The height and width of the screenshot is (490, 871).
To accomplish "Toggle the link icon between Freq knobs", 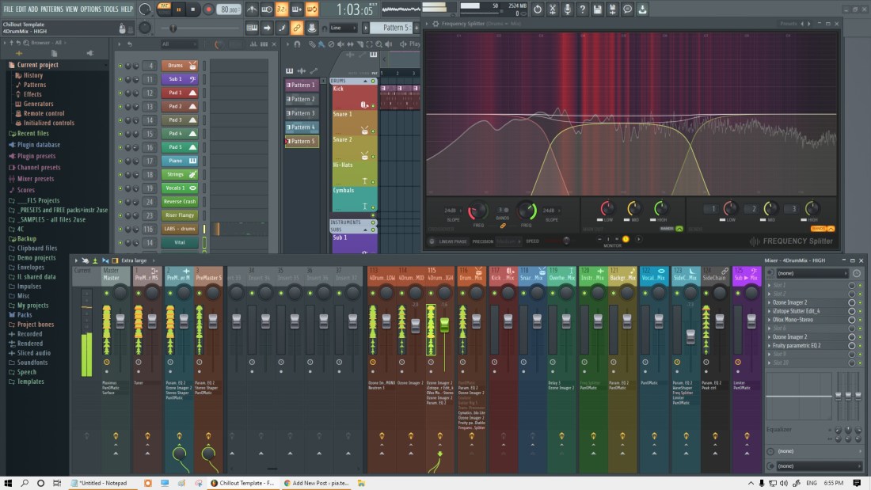I will (502, 226).
